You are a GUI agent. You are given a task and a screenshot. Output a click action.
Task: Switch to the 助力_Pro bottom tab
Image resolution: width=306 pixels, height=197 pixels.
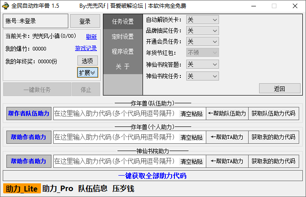point(58,188)
